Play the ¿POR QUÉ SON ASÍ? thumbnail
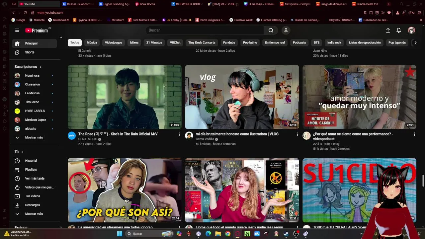Image resolution: width=425 pixels, height=239 pixels. click(125, 190)
